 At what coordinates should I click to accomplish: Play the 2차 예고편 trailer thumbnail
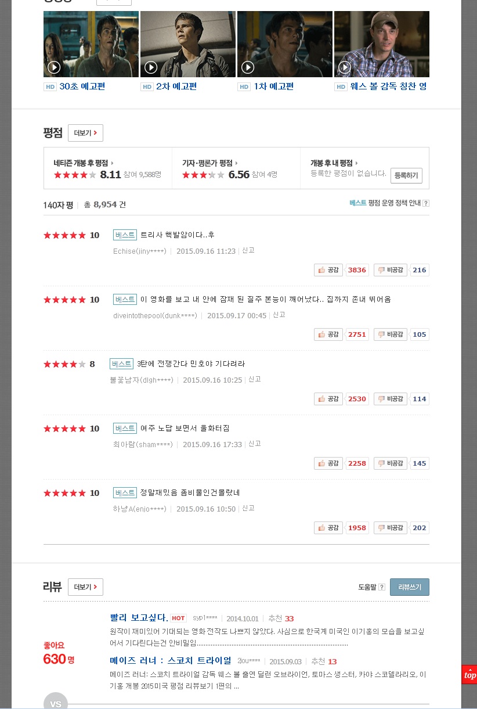tap(188, 44)
